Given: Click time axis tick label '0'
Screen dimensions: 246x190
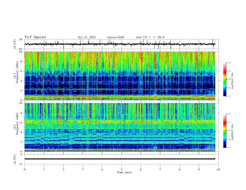Looking at the screenshot, I should coord(25,170).
